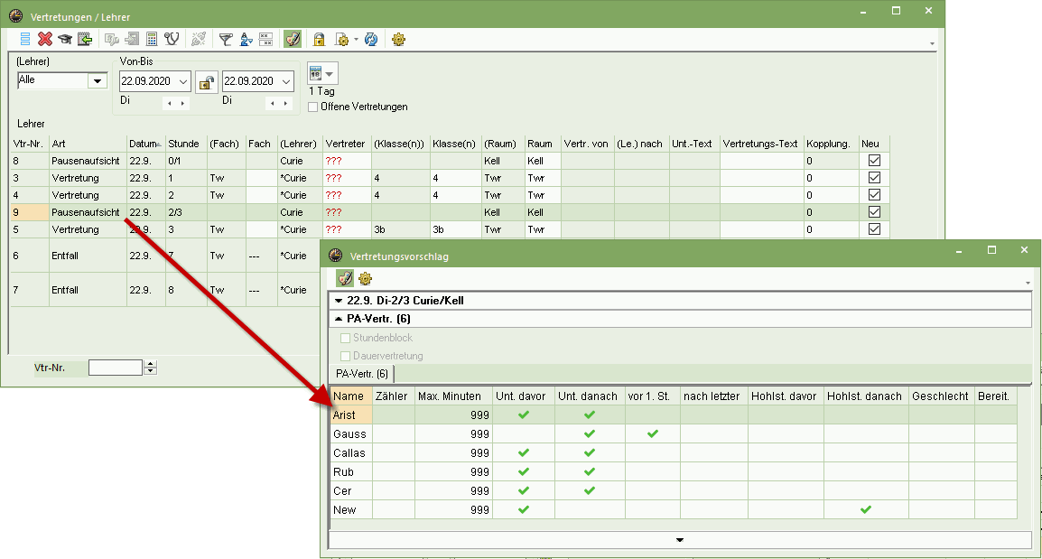Viewport: 1042px width, 559px height.
Task: Step end date forward one day
Action: click(x=285, y=103)
